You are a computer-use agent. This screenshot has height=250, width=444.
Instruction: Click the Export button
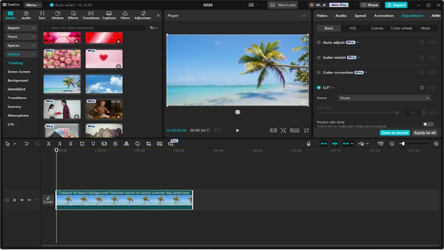pos(396,5)
